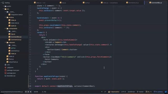Place cursor in the export default connect line
Viewport: 168px width, 94px height.
(65, 86)
